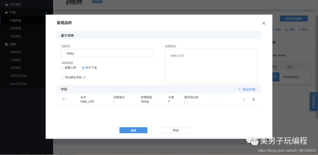This screenshot has height=155, width=318.
Task: Click the Illuminance label in the background page
Action: (x=291, y=77)
